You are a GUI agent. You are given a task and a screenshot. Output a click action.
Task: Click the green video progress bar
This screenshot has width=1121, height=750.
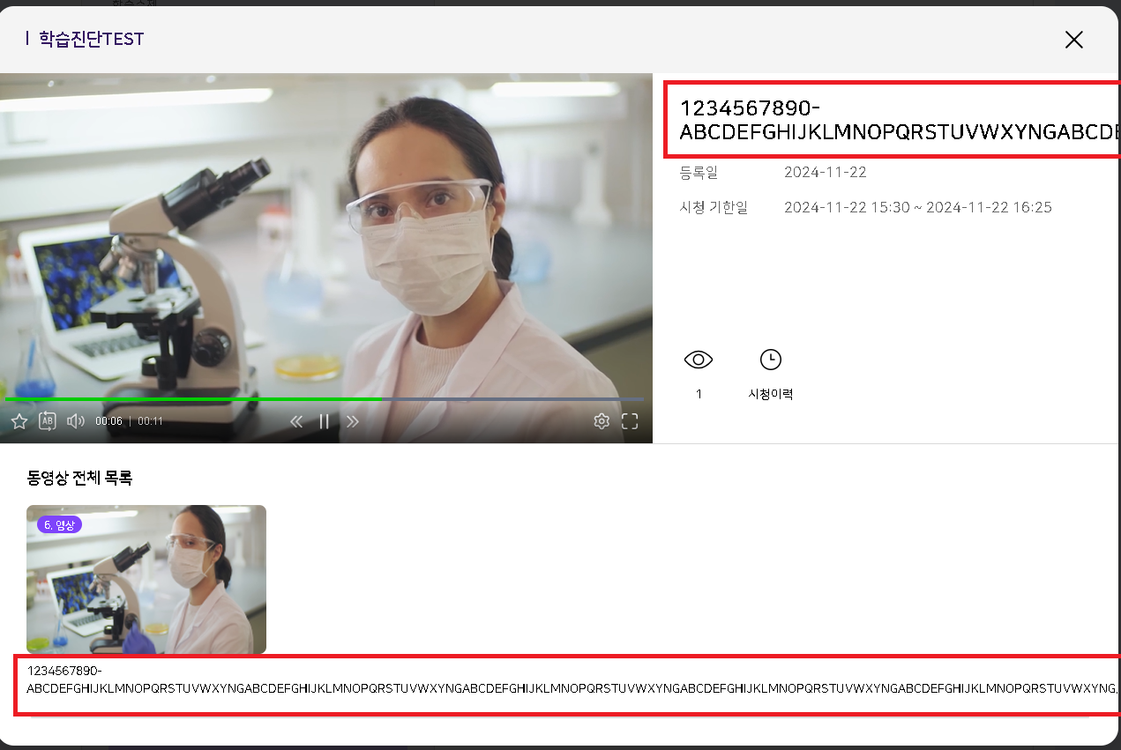[194, 399]
